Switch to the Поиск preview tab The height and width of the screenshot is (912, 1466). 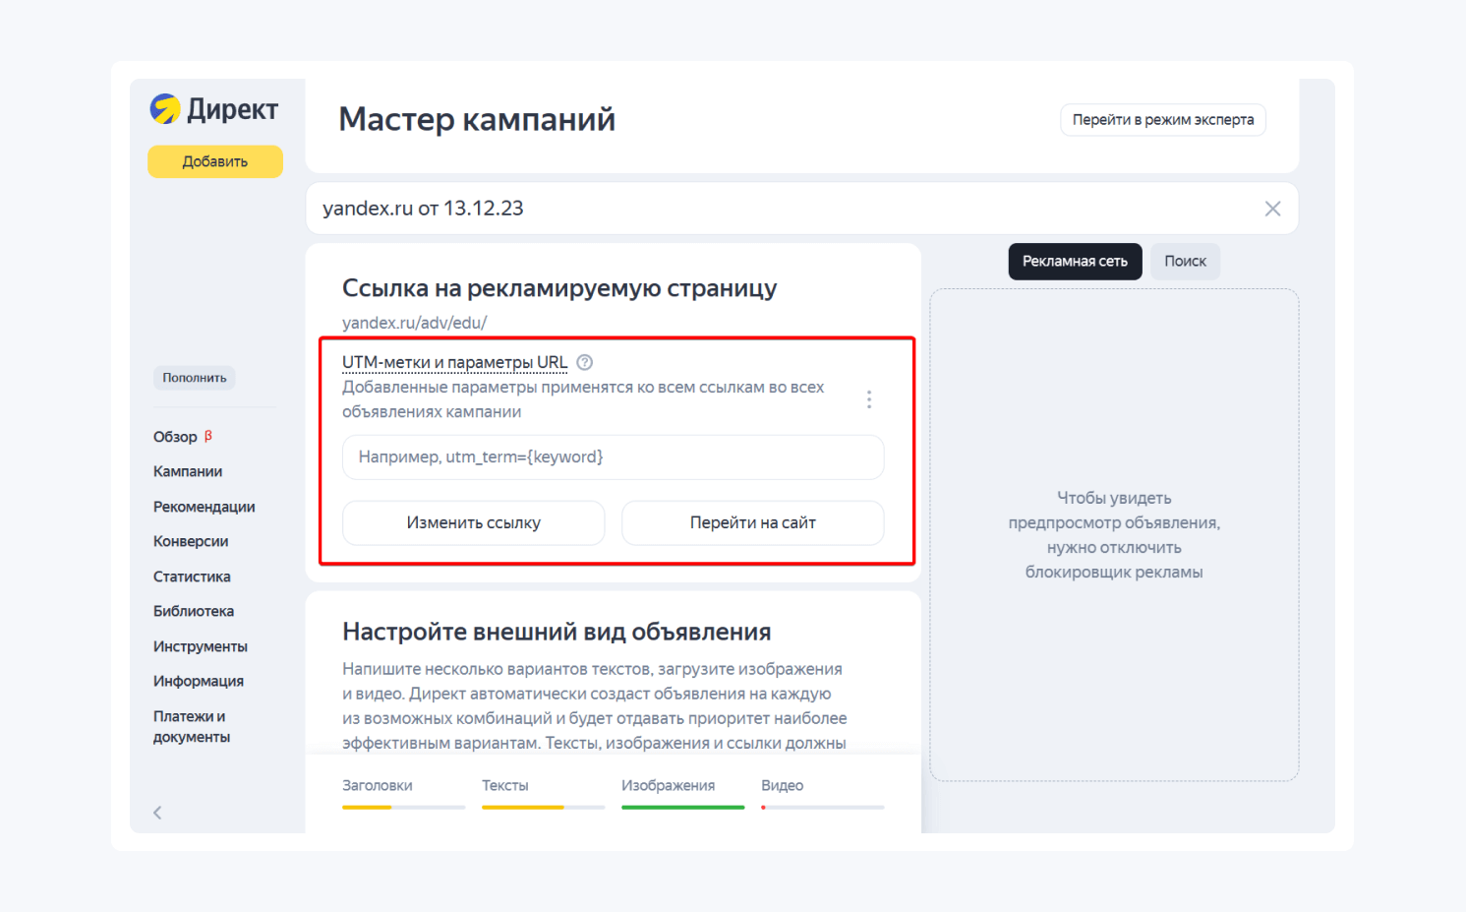[1185, 262]
